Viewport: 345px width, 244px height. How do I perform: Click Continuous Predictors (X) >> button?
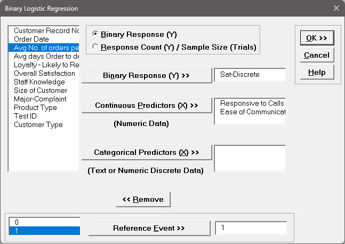[146, 105]
